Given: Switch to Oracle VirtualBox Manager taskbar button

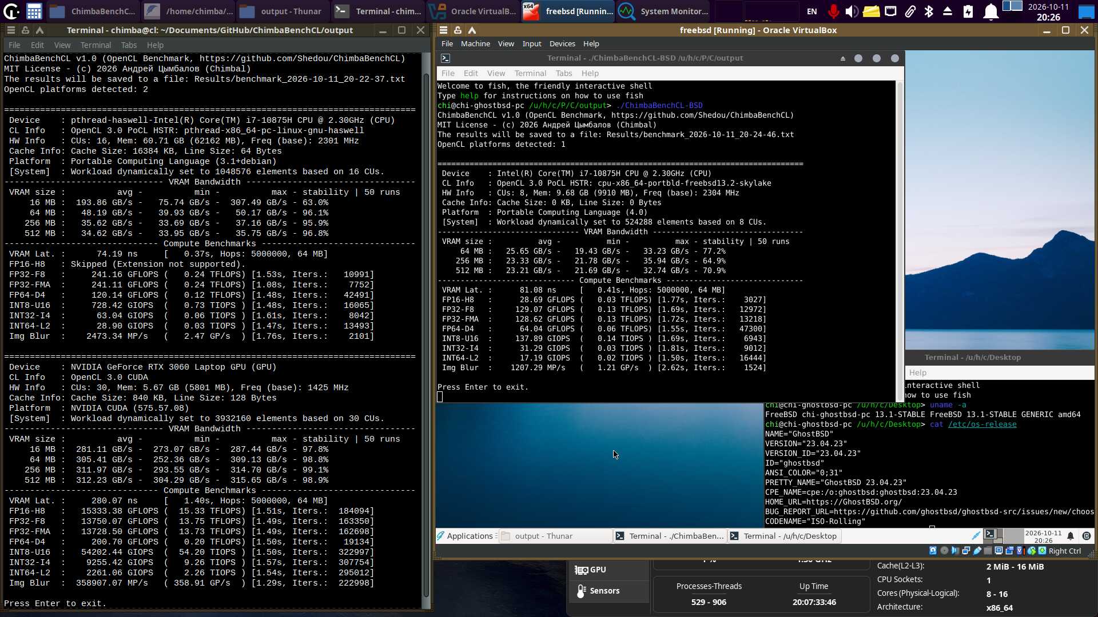Looking at the screenshot, I should click(473, 11).
